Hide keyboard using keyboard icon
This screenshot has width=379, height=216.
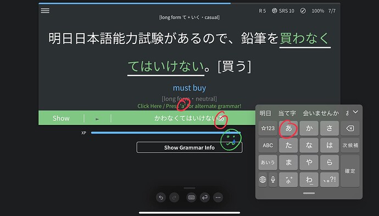point(192,197)
